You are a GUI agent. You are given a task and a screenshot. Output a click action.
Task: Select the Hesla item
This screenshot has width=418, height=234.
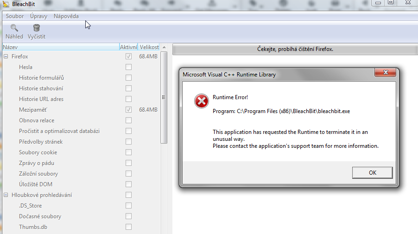25,67
